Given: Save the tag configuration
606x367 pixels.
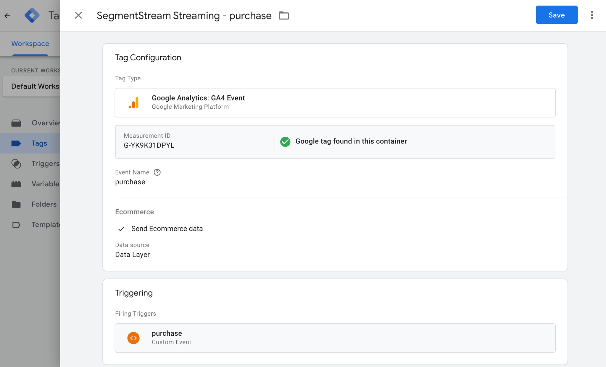Looking at the screenshot, I should click(557, 15).
